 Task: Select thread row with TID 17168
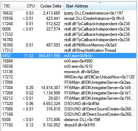pyautogui.click(x=69, y=114)
